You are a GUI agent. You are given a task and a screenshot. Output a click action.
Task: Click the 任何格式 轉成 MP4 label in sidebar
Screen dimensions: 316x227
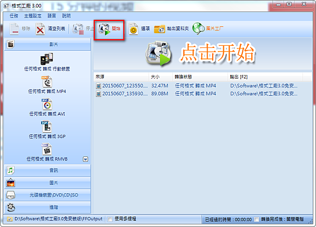pos(47,92)
